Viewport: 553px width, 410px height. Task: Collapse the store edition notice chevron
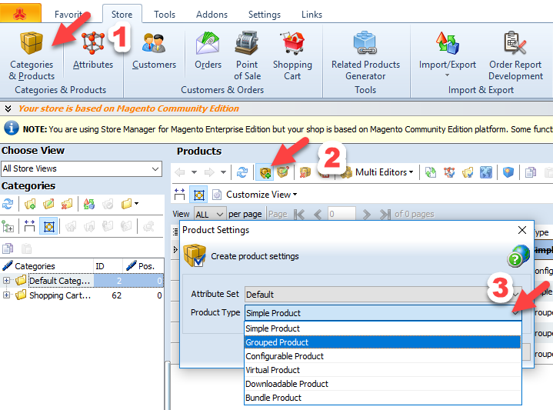(x=8, y=108)
